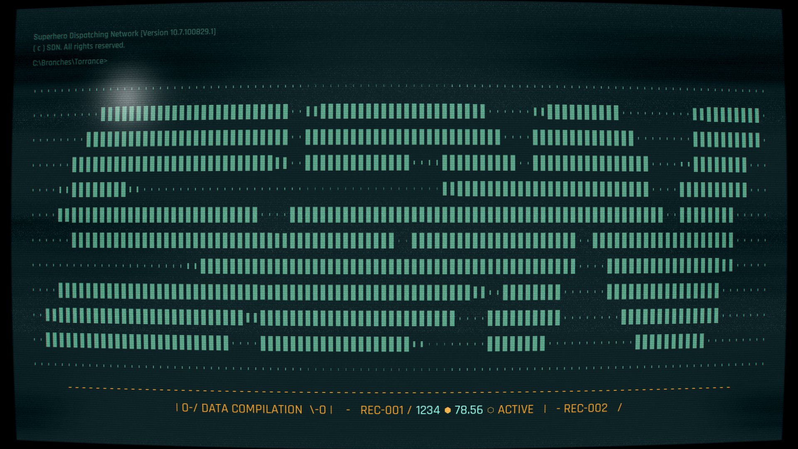Select the DATA COMPILATION label
This screenshot has width=798, height=449.
pos(252,409)
